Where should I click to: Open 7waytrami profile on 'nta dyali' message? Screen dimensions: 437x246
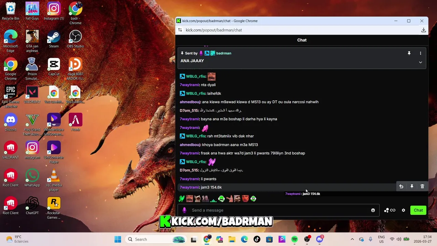189,85
